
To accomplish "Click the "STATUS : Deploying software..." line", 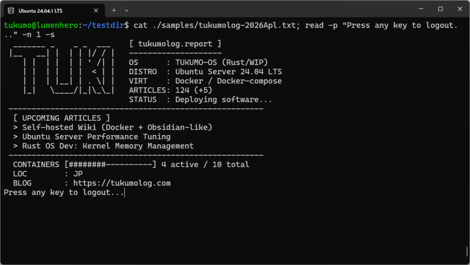I will coord(201,99).
